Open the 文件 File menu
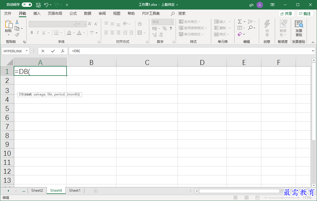The width and height of the screenshot is (317, 201). click(8, 13)
